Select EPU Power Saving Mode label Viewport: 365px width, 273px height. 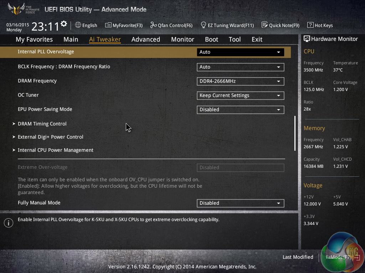click(45, 109)
